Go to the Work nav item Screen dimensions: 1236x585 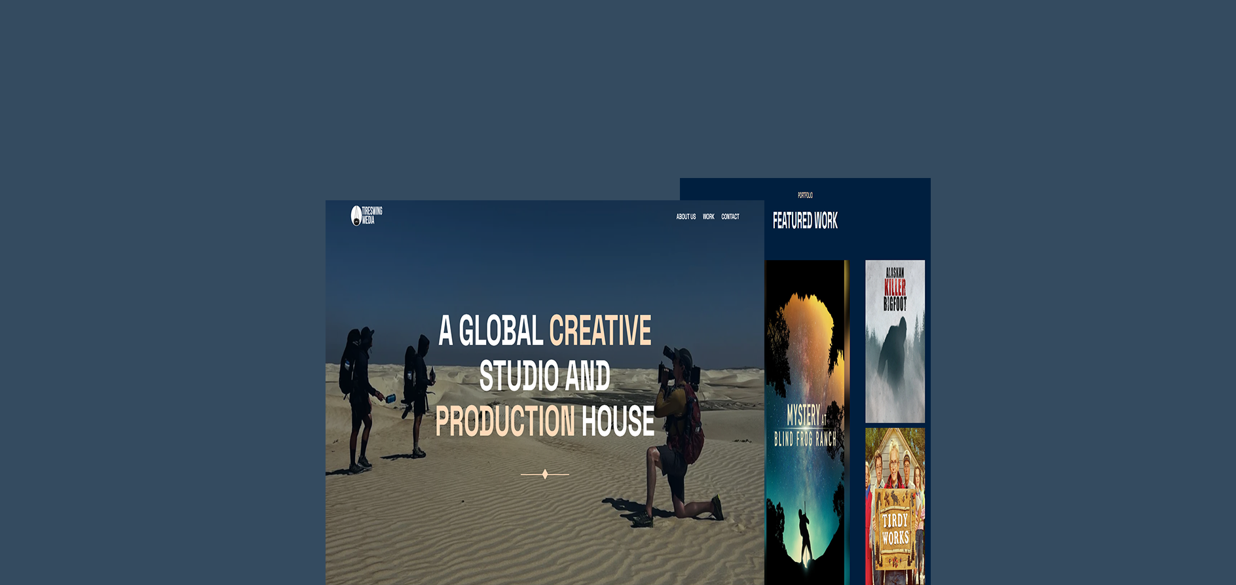(708, 217)
